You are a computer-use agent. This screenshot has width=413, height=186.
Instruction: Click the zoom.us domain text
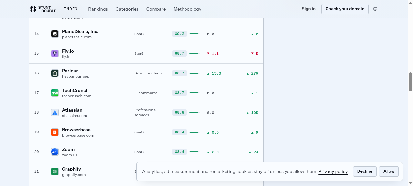click(x=70, y=155)
